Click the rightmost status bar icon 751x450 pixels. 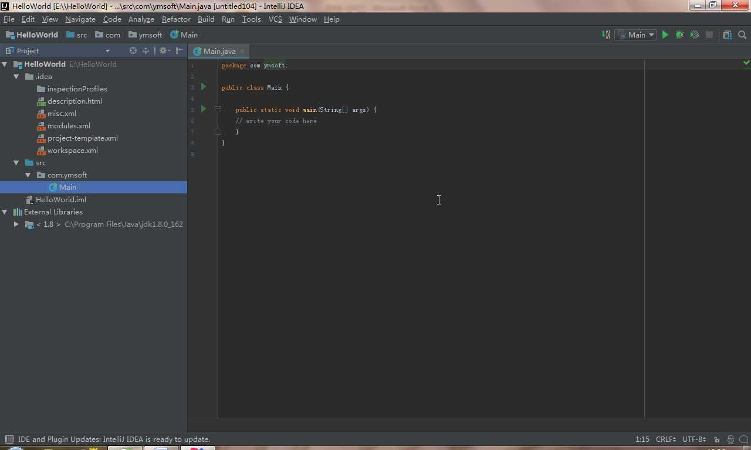(x=743, y=439)
